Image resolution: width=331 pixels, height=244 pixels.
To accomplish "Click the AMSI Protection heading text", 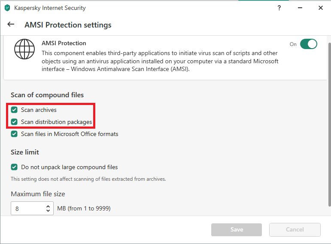I will (64, 43).
